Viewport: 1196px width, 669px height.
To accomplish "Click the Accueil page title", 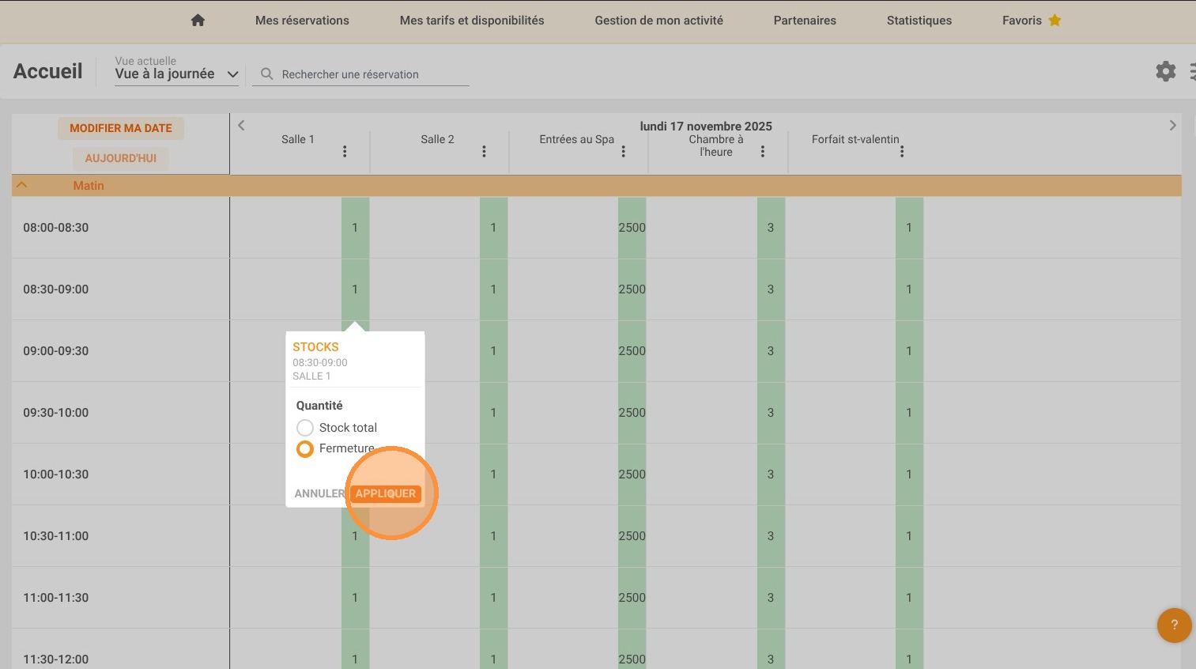I will coord(48,71).
